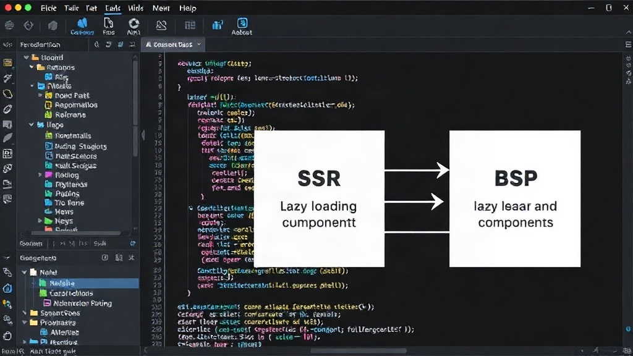Click second icon in Feredertlion panel header
Screen dimensions: 633x356
coord(109,44)
